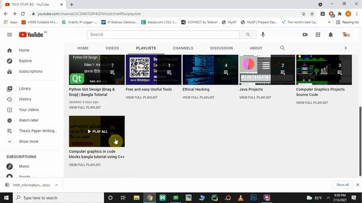Open the Chrome extensions puzzle icon
Screen dimensions: 362x203
[339, 14]
